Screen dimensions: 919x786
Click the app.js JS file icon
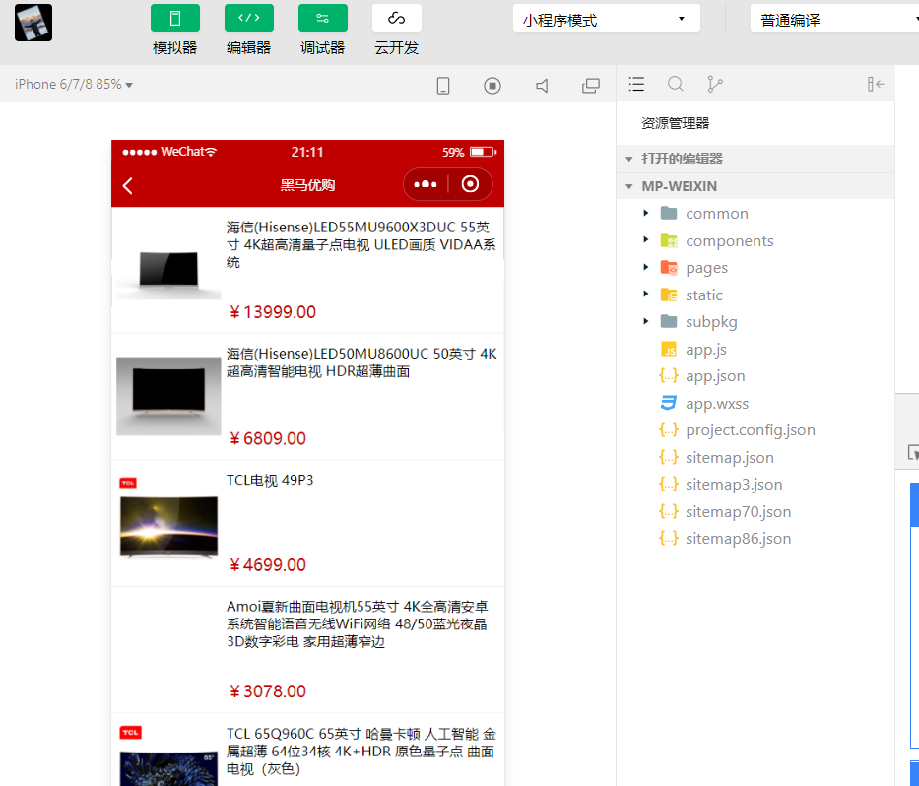click(669, 350)
